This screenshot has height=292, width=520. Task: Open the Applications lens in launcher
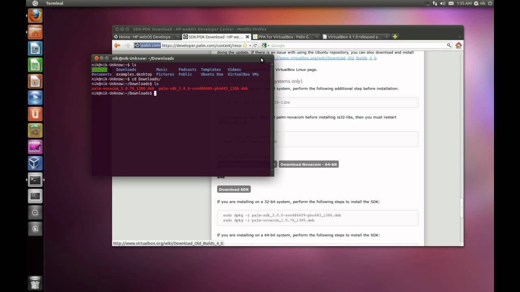point(35,213)
